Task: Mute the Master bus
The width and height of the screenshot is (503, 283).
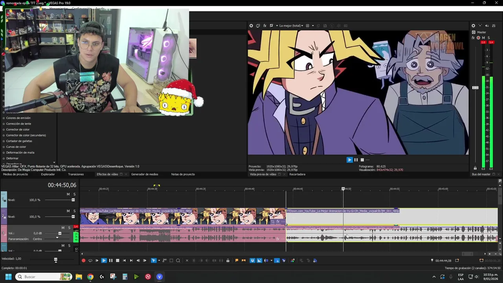Action: [x=483, y=38]
